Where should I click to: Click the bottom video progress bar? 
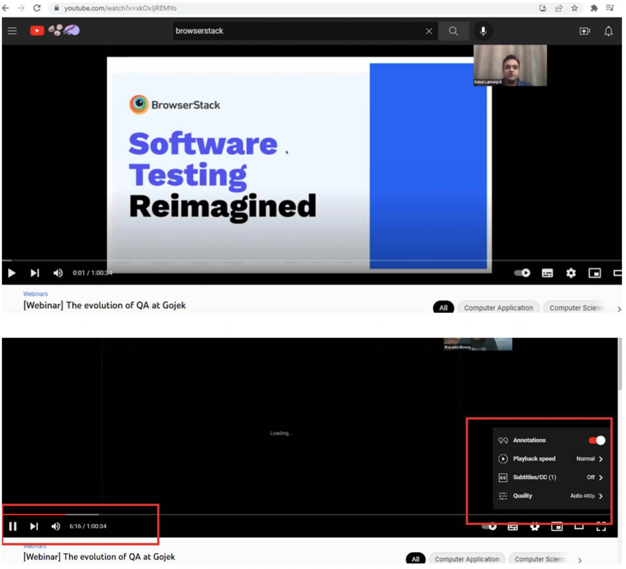click(x=310, y=515)
